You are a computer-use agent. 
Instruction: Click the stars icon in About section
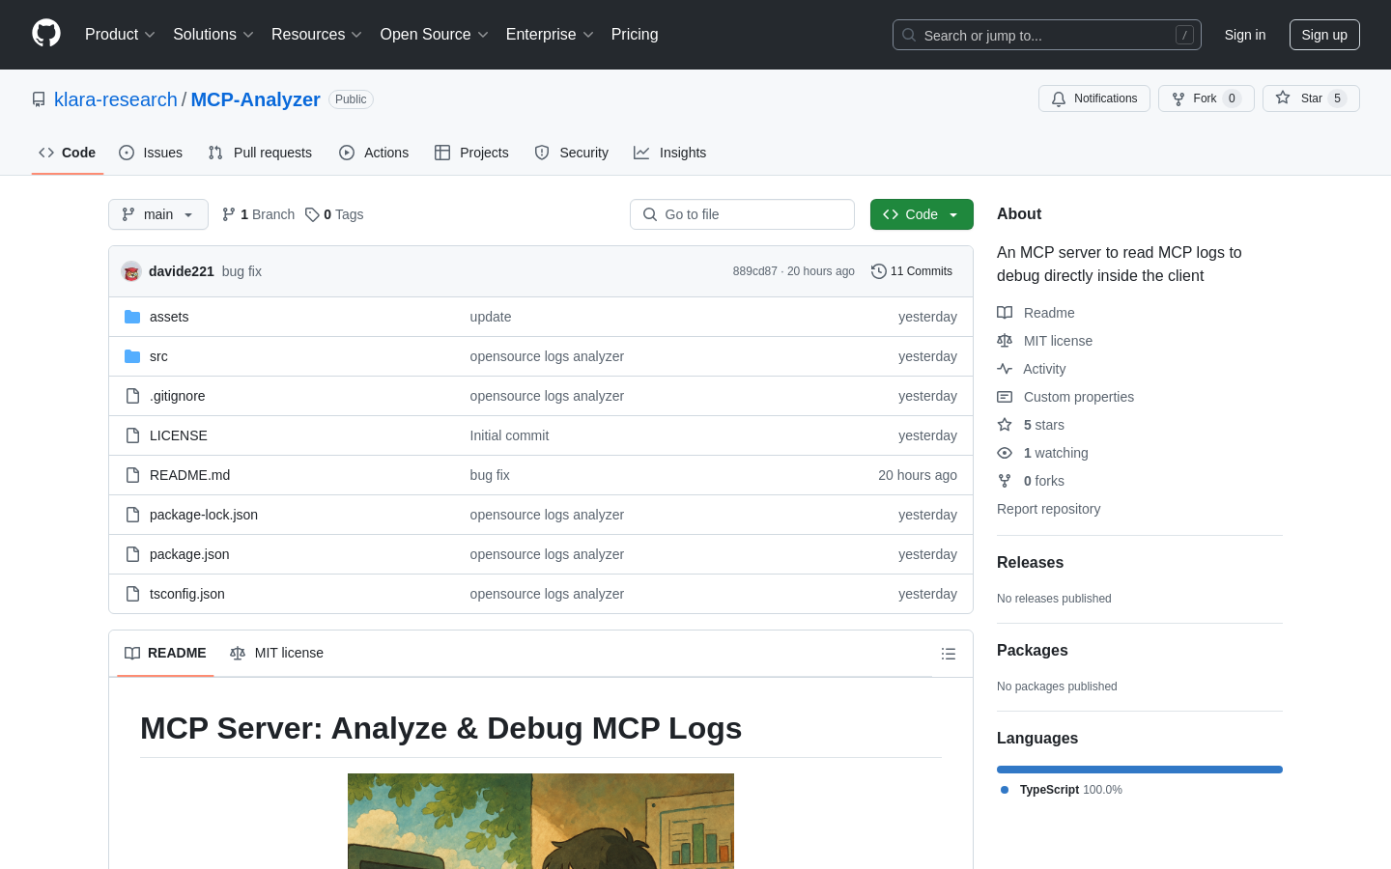pyautogui.click(x=1005, y=425)
